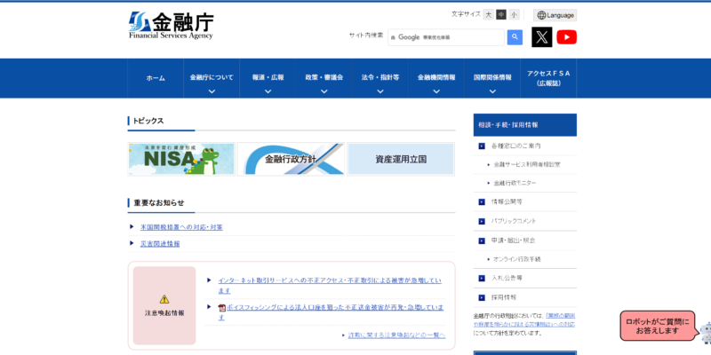Viewport: 711px width, 355px height.
Task: Set text size to 大 (large)
Action: click(x=488, y=14)
